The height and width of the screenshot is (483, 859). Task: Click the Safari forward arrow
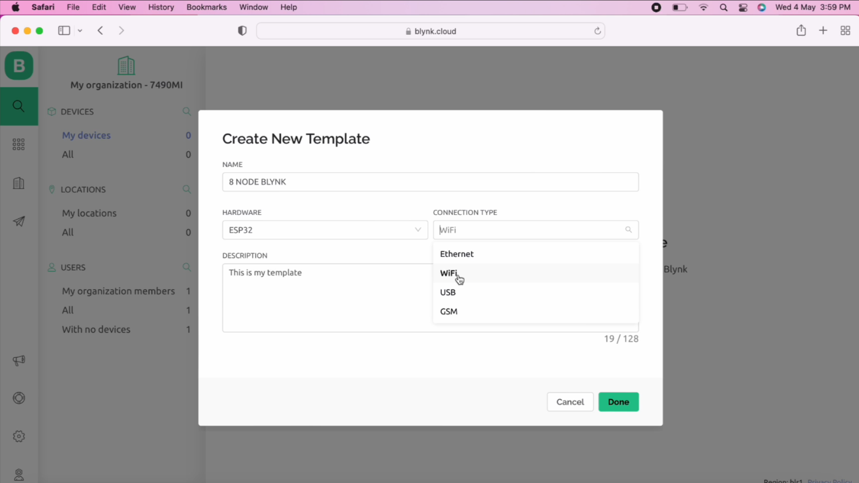click(122, 31)
